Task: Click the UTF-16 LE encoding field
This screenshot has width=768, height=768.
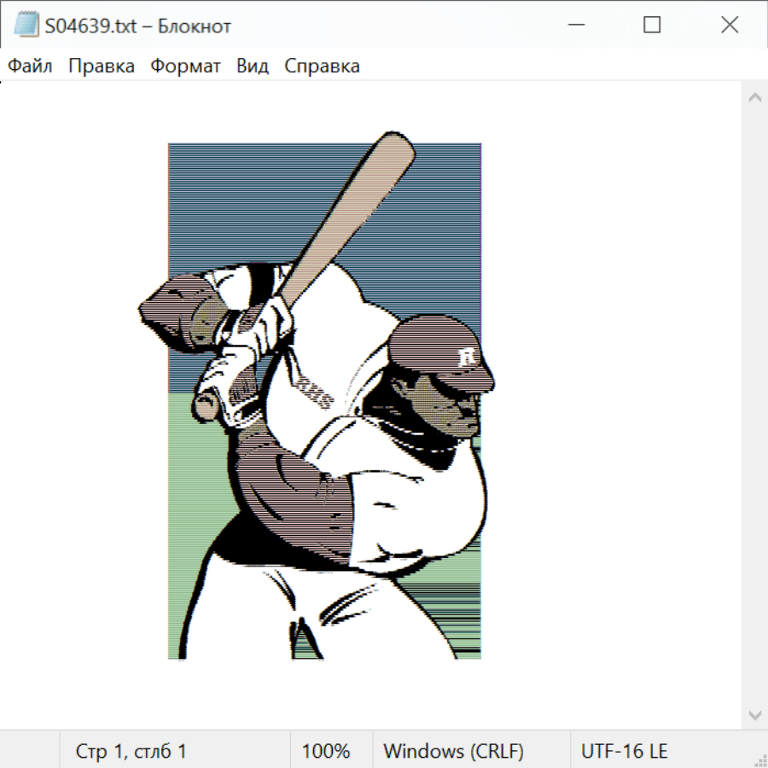Action: [624, 752]
